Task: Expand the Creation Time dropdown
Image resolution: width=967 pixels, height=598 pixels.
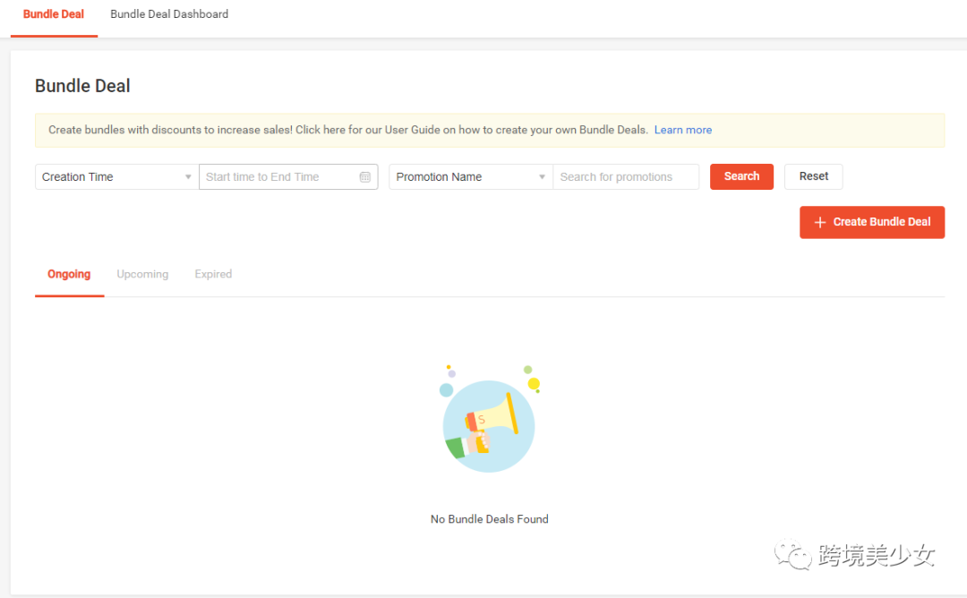Action: coord(116,177)
